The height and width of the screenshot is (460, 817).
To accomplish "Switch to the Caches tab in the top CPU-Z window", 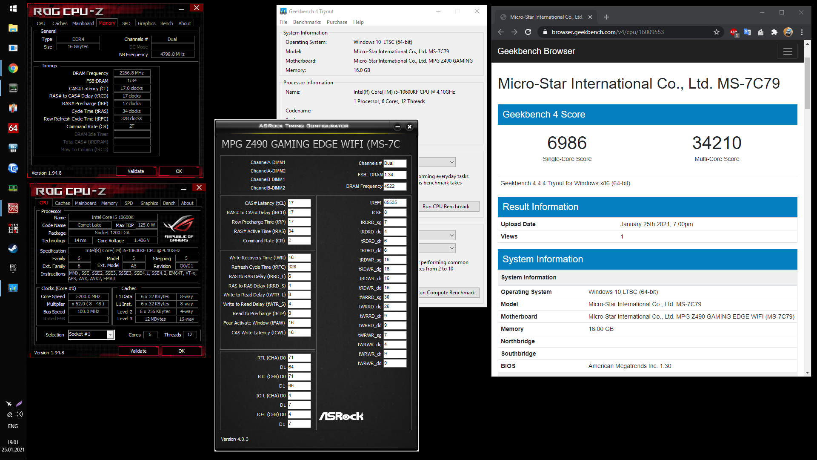I will click(x=60, y=23).
